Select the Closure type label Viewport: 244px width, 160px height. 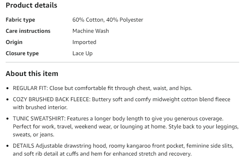(22, 53)
